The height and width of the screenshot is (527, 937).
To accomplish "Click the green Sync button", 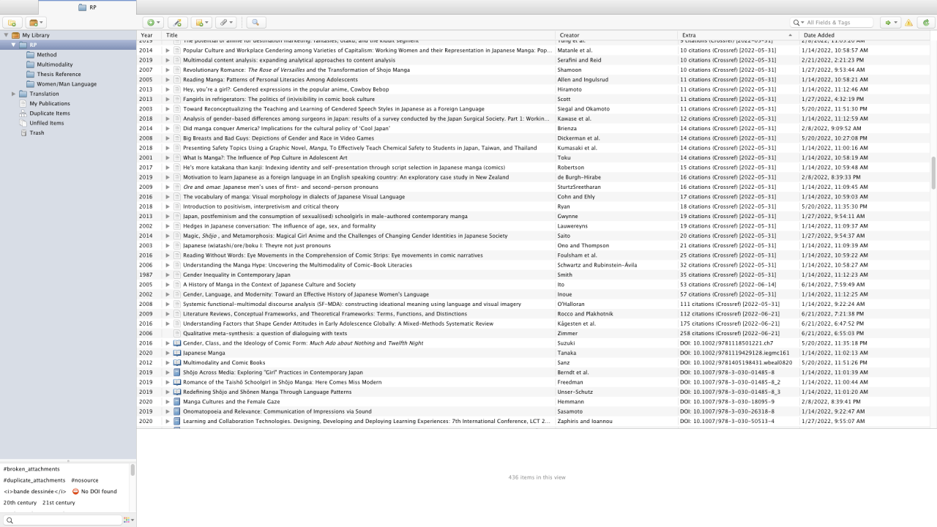I will [927, 23].
